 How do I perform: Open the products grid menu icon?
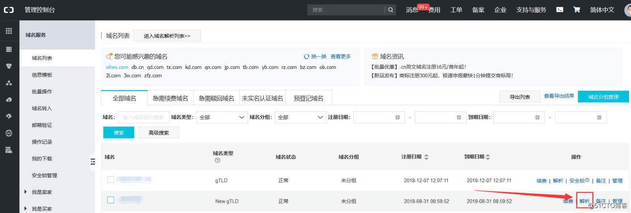(9, 31)
